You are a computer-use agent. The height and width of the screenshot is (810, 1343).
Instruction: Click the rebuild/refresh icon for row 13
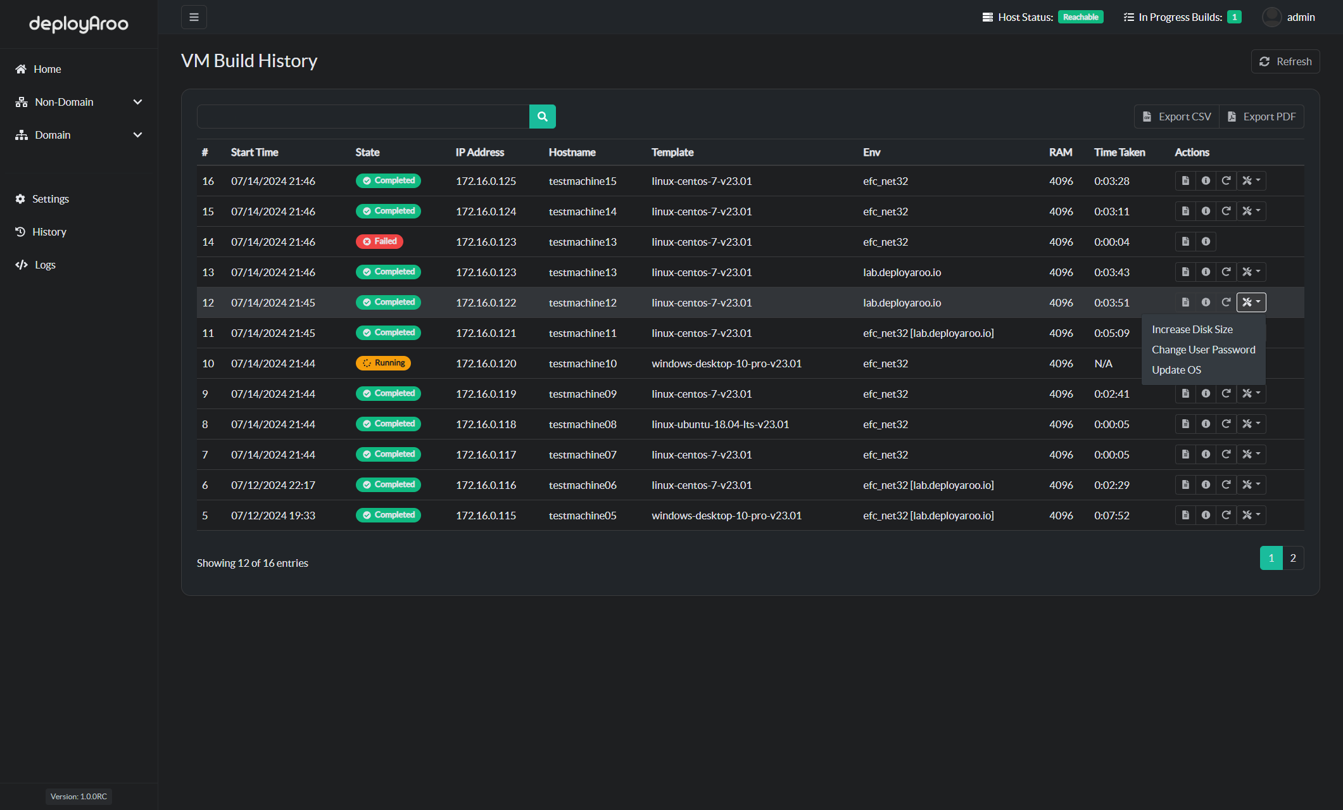(x=1226, y=272)
